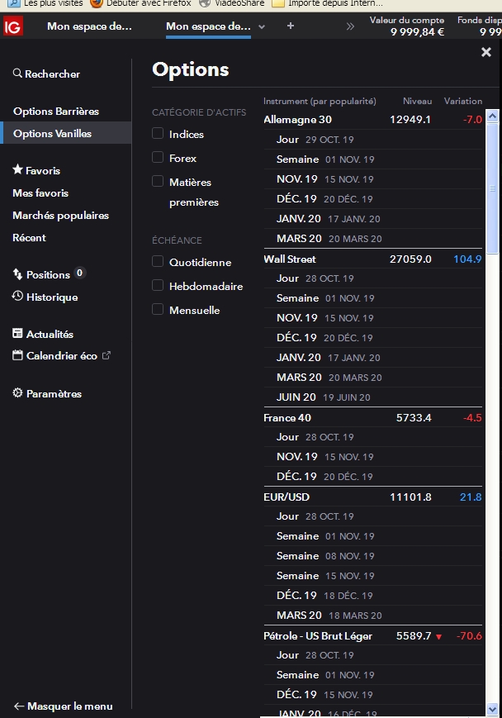
Task: Open the EUR/USD instrument row
Action: pyautogui.click(x=373, y=497)
